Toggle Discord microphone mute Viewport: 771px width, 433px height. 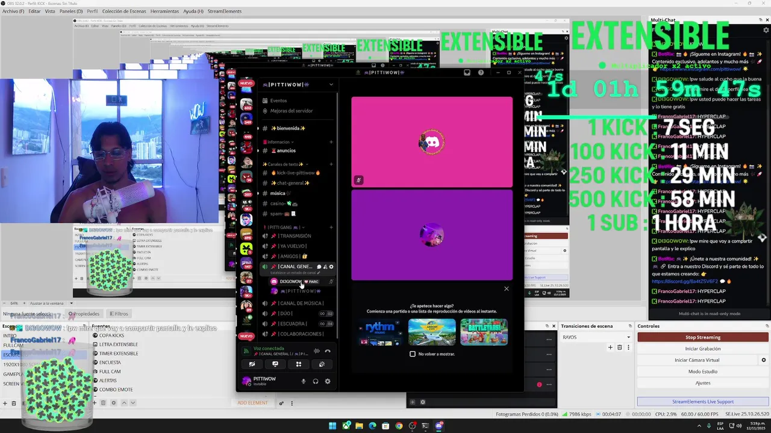[x=303, y=381]
